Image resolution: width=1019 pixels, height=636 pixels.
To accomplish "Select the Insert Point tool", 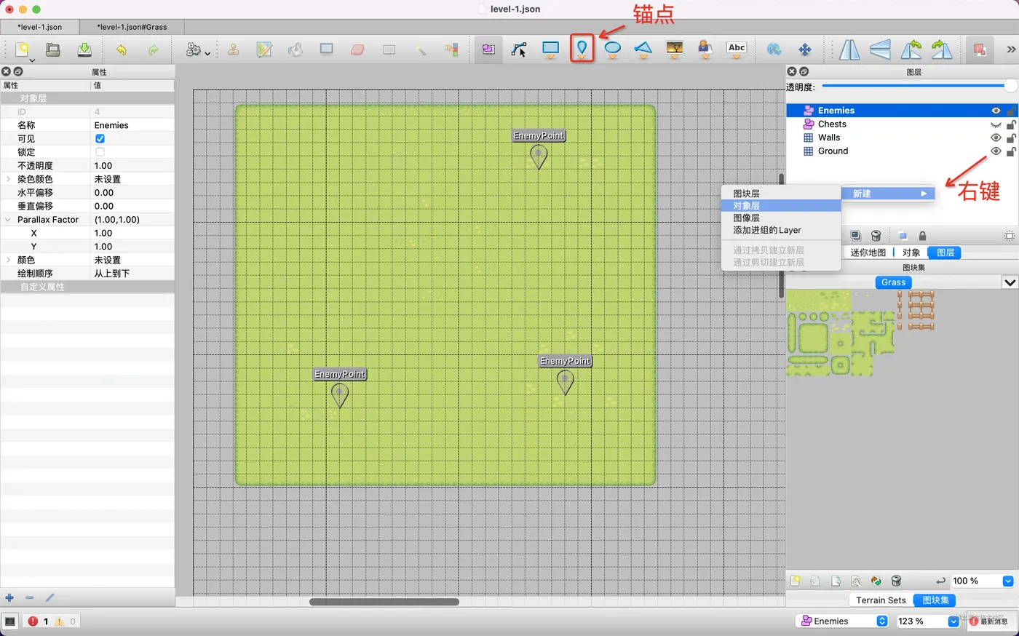I will click(x=582, y=49).
